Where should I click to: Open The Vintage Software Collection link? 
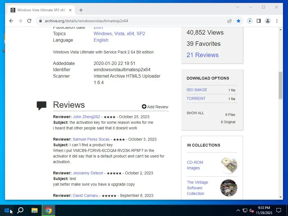[x=197, y=188]
